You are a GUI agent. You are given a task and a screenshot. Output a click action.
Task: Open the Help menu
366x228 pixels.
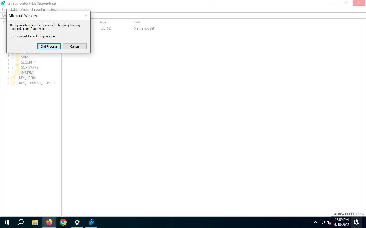point(53,9)
